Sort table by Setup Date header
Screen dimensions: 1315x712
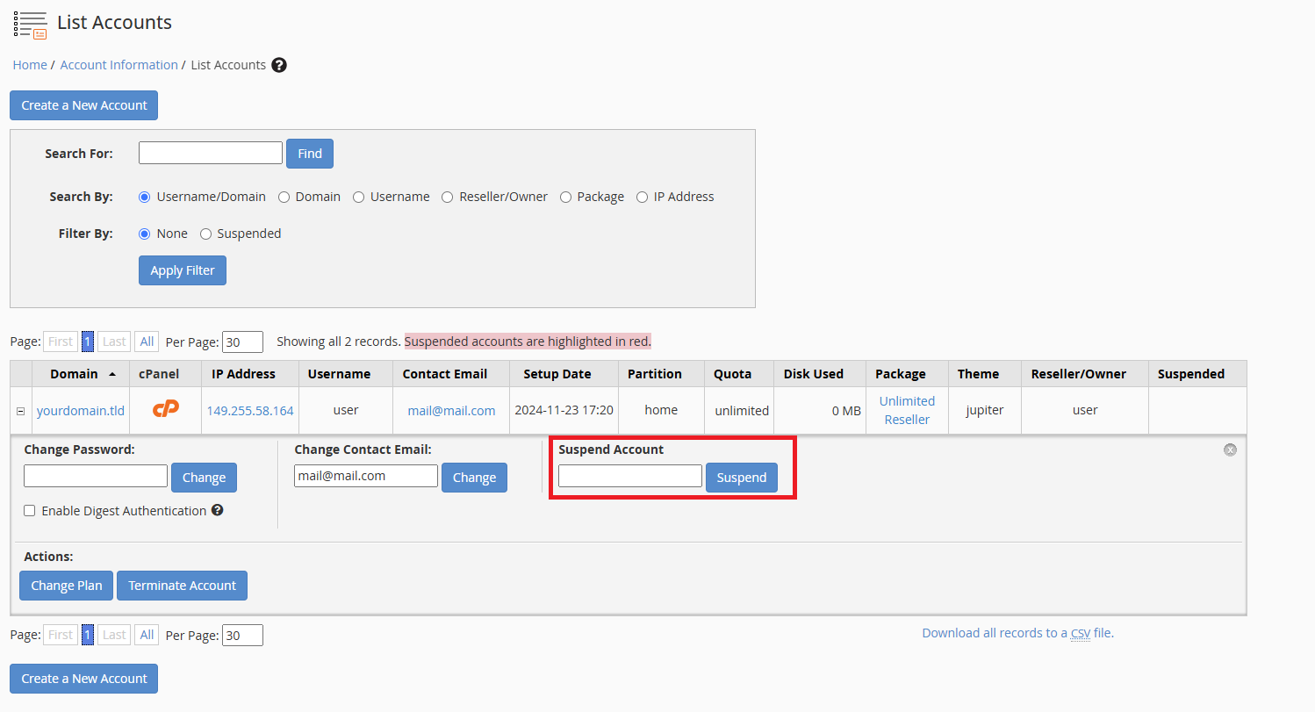(x=557, y=374)
